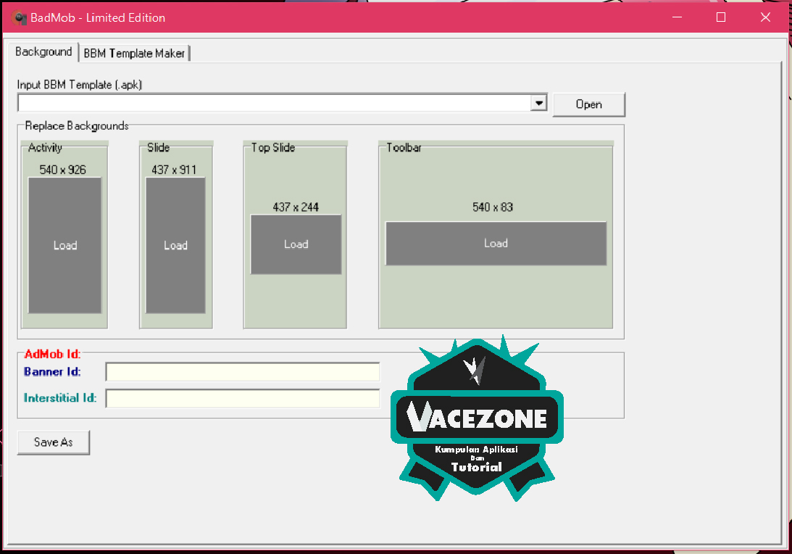Click the 'Input BBM Template (.apk)' label
Image resolution: width=792 pixels, height=554 pixels.
click(79, 85)
